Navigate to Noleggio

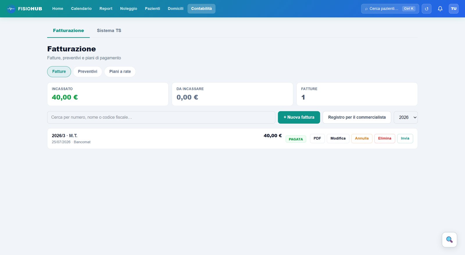pos(128,9)
